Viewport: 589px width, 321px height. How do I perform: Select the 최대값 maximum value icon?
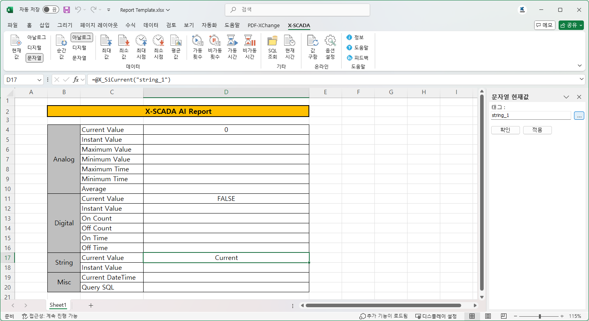coord(107,47)
